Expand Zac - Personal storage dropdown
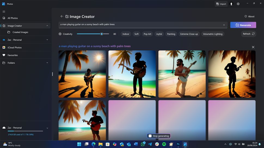264x148 pixels. pyautogui.click(x=47, y=128)
